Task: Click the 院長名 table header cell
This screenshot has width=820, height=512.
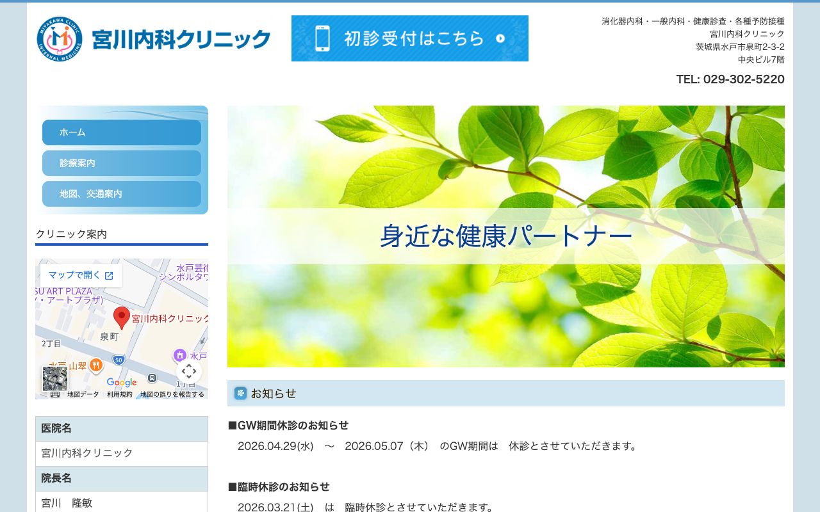Action: tap(122, 479)
